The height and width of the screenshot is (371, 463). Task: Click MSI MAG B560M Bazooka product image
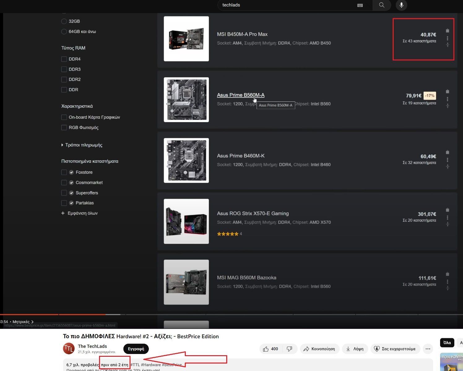coord(186,282)
